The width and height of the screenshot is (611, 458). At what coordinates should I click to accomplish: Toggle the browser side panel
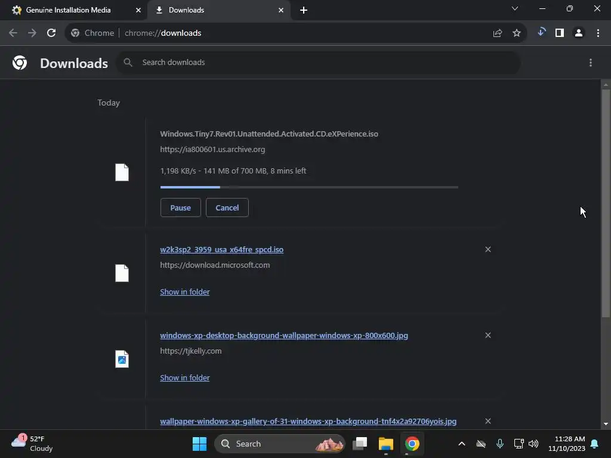coord(560,33)
